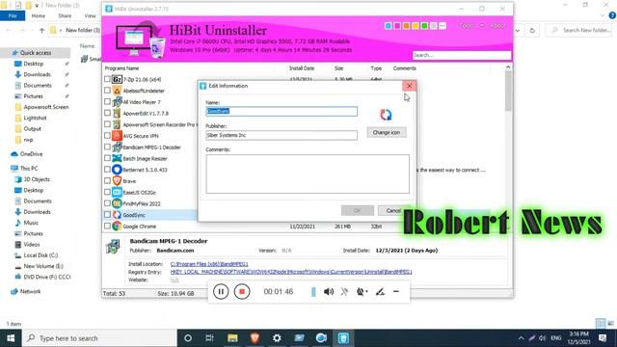Viewport: 617px width, 347px height.
Task: Open the About menu in HiBit
Action: coord(497,26)
